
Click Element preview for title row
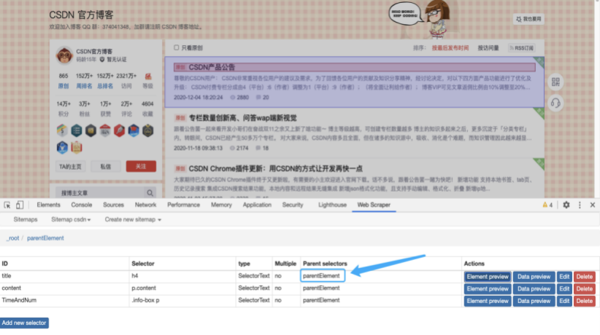tap(487, 276)
